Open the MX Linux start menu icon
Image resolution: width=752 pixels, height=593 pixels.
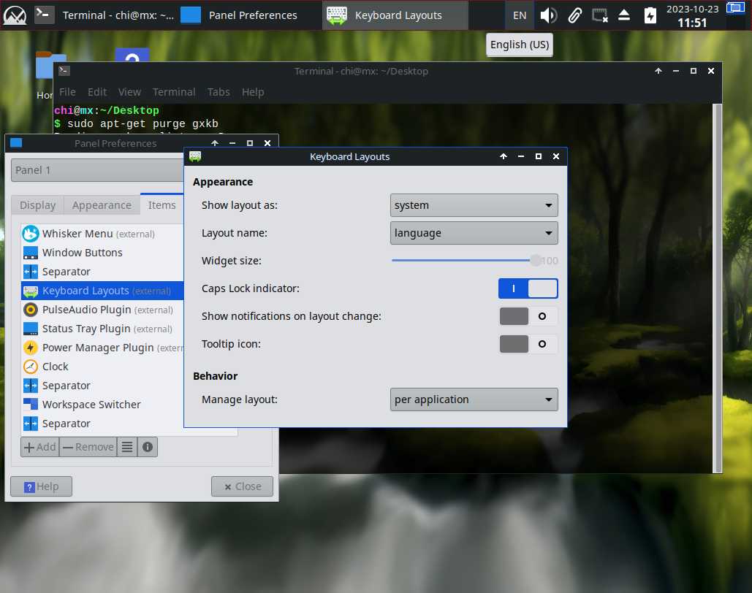[x=15, y=15]
